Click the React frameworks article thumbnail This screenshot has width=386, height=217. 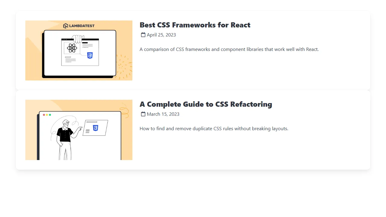coord(79,50)
